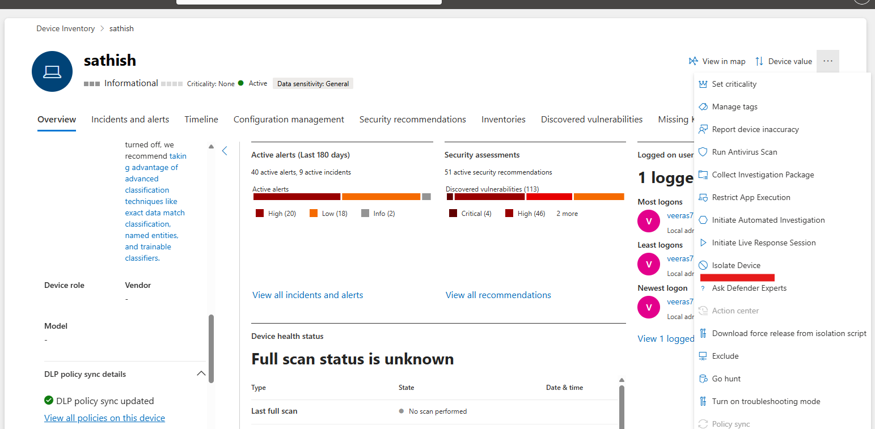Click View all policies on this device

(105, 418)
